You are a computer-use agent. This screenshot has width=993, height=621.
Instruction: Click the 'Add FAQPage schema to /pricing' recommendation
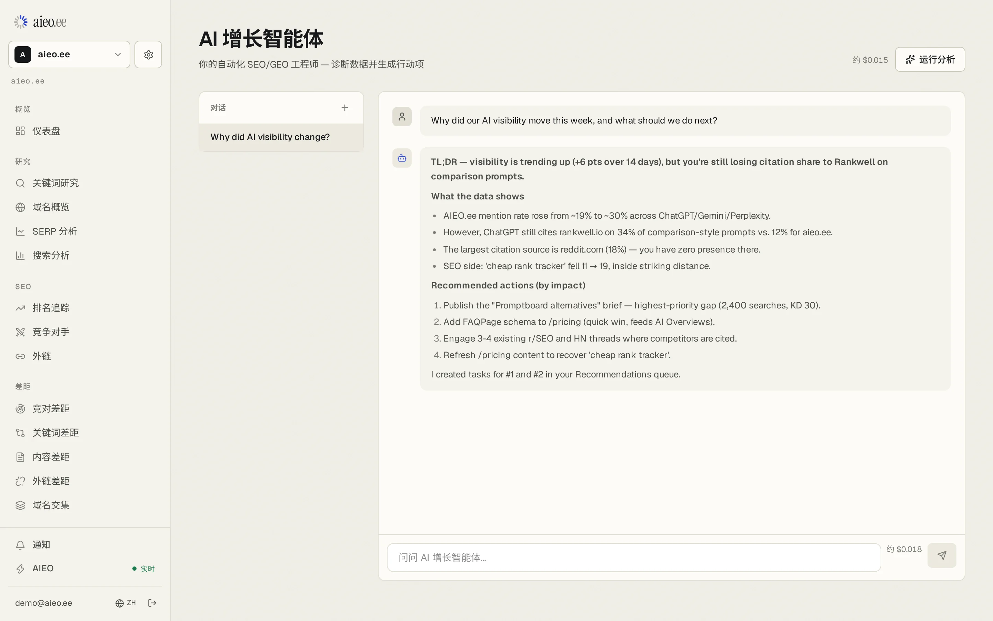click(579, 322)
